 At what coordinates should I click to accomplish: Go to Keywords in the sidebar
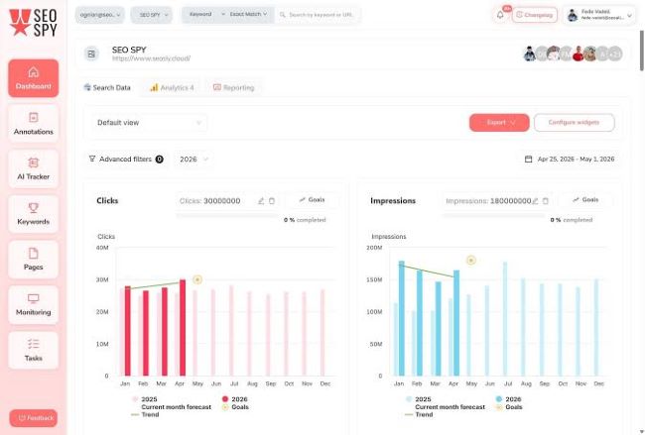[x=34, y=214]
